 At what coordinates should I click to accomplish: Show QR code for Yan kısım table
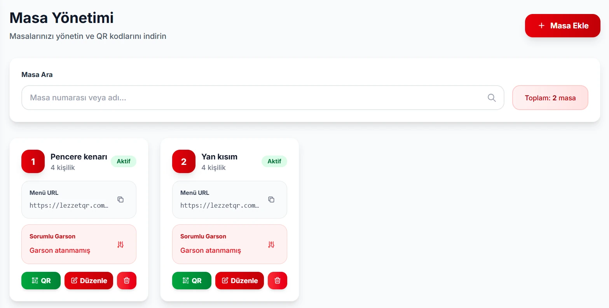[192, 280]
